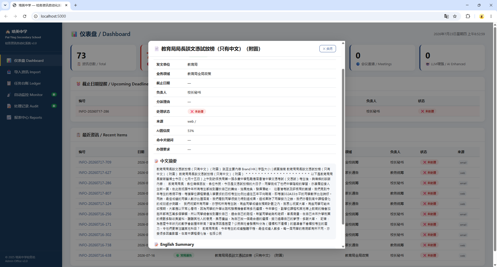Click the modal scroll-down arrow
The width and height of the screenshot is (497, 267).
343,247
